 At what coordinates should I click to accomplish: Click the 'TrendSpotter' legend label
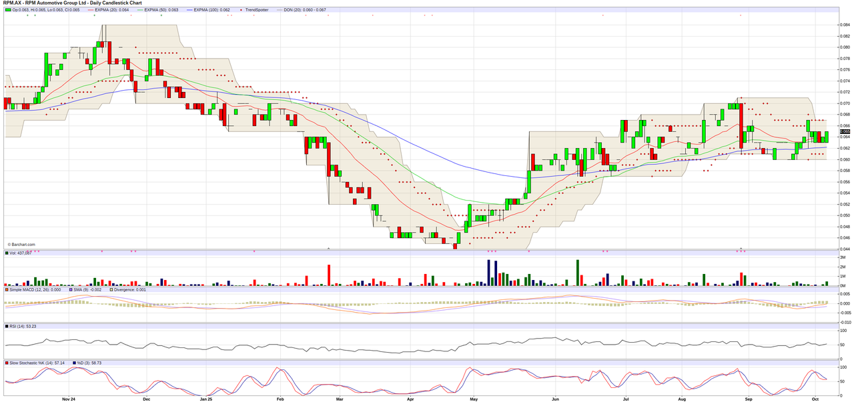tap(256, 9)
